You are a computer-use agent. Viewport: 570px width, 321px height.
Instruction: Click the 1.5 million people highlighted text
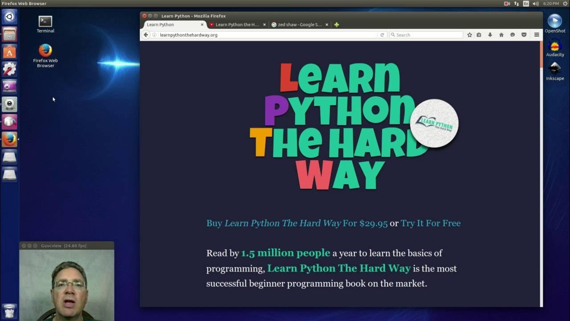pyautogui.click(x=286, y=253)
